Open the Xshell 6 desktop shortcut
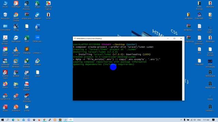The image size is (218, 122). pyautogui.click(x=16, y=96)
